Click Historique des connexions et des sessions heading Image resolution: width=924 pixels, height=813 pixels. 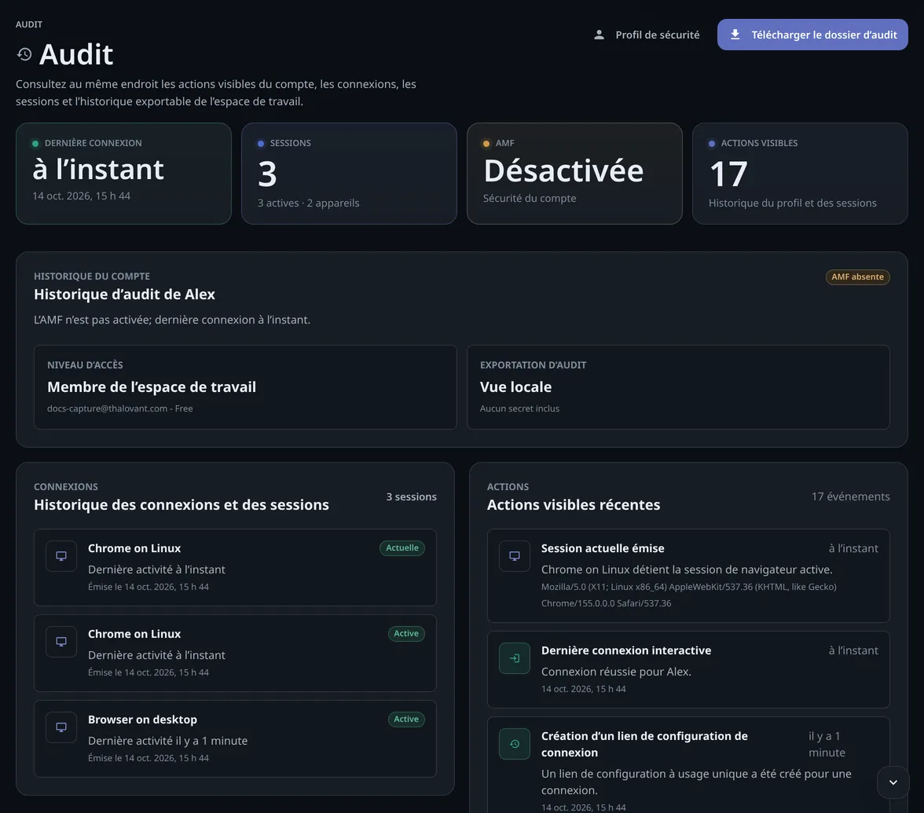coord(181,505)
